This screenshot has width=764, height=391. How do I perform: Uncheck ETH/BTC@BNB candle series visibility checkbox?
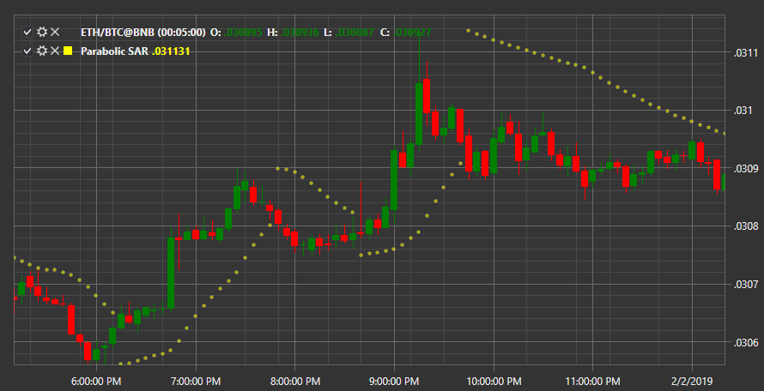click(27, 33)
